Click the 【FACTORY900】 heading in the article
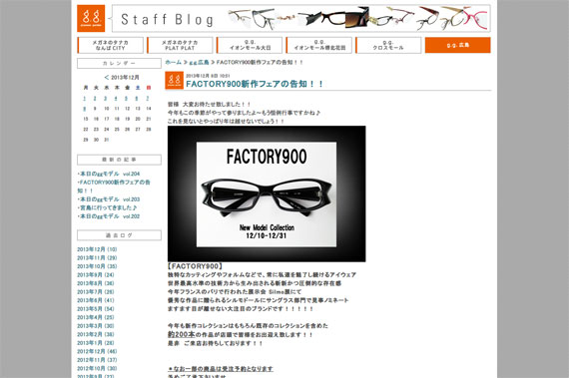Screen dimensions: 569x378 coord(195,266)
